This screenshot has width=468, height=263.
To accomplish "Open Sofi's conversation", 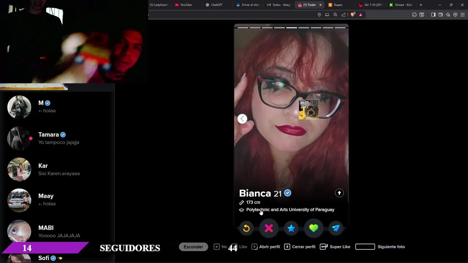I will (57, 258).
